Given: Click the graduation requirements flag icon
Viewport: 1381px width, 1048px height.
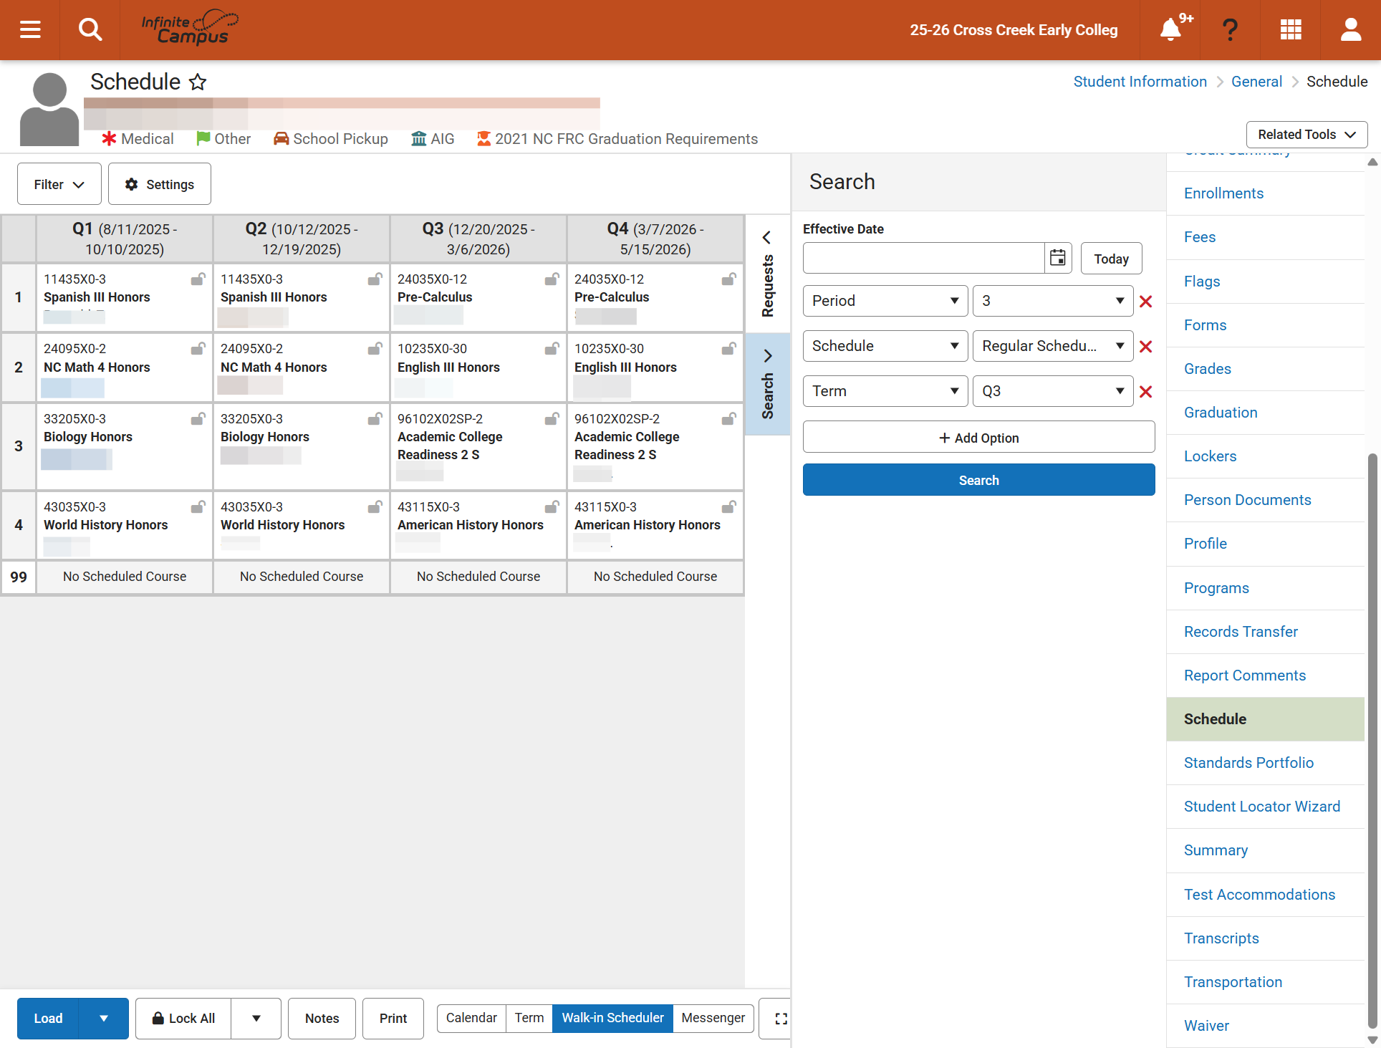Looking at the screenshot, I should (x=484, y=139).
